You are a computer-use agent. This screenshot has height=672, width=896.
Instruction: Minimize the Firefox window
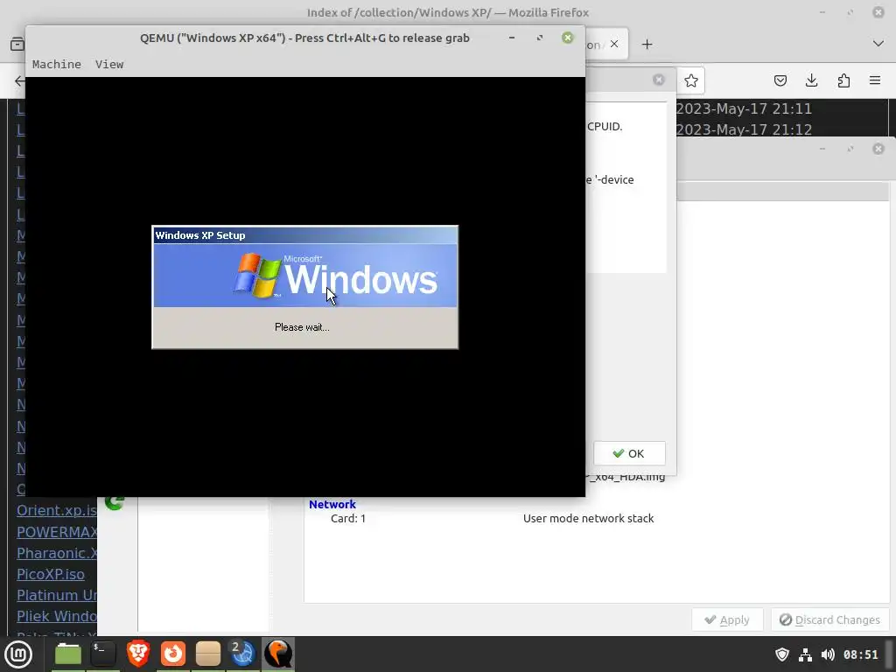(822, 12)
